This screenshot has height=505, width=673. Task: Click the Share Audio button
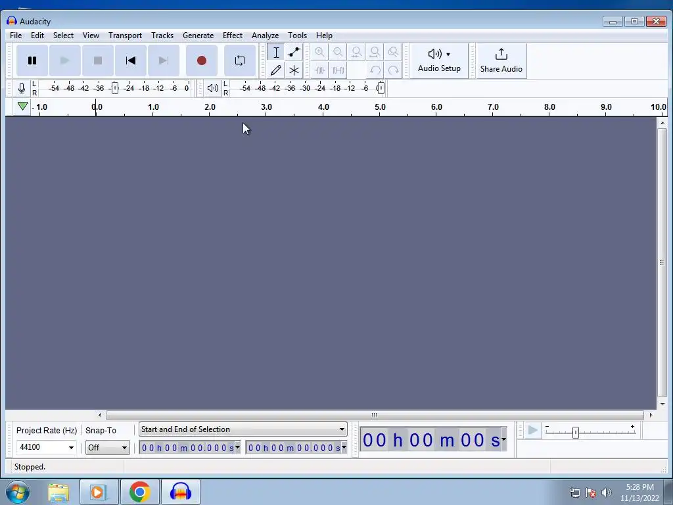(501, 60)
